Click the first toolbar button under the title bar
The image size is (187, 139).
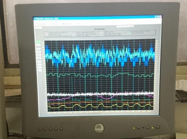point(41,23)
